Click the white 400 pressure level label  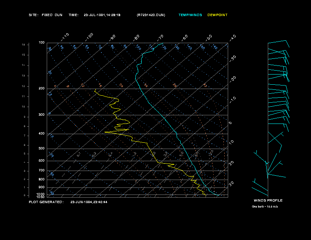(42, 133)
